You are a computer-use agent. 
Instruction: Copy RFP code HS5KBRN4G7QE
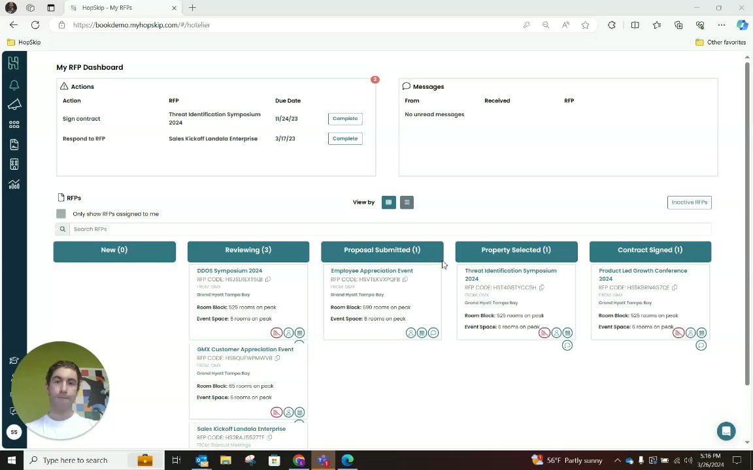675,287
